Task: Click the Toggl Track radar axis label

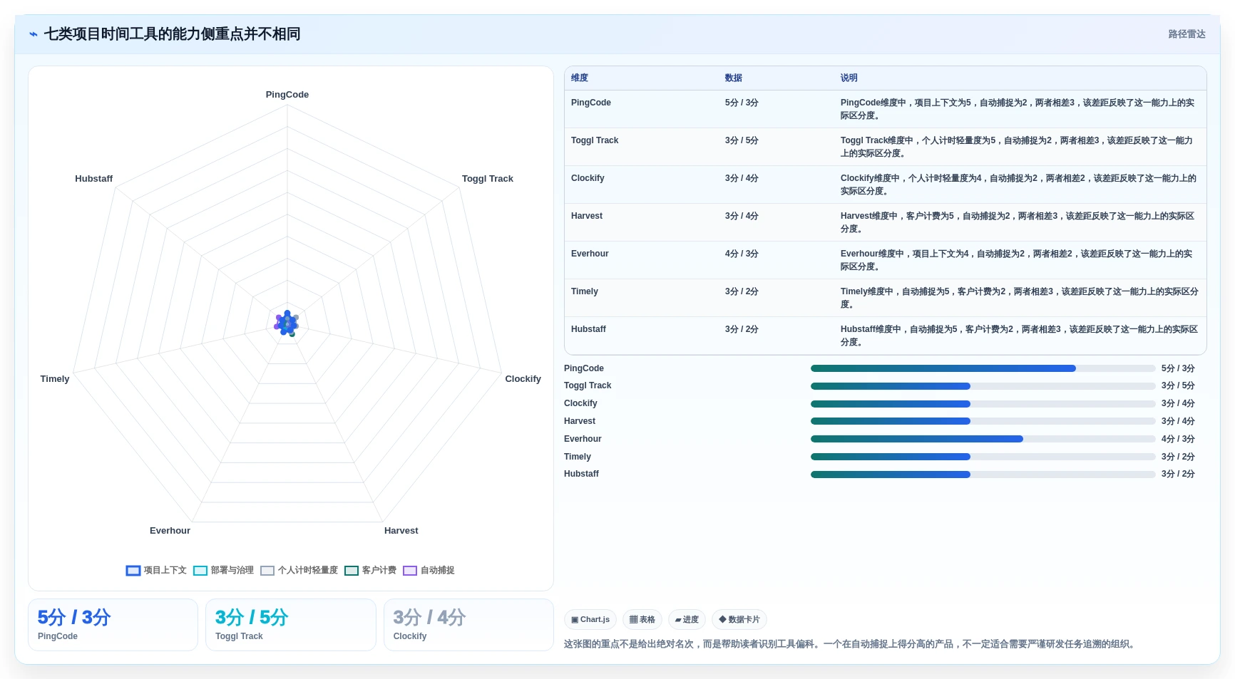Action: [488, 179]
